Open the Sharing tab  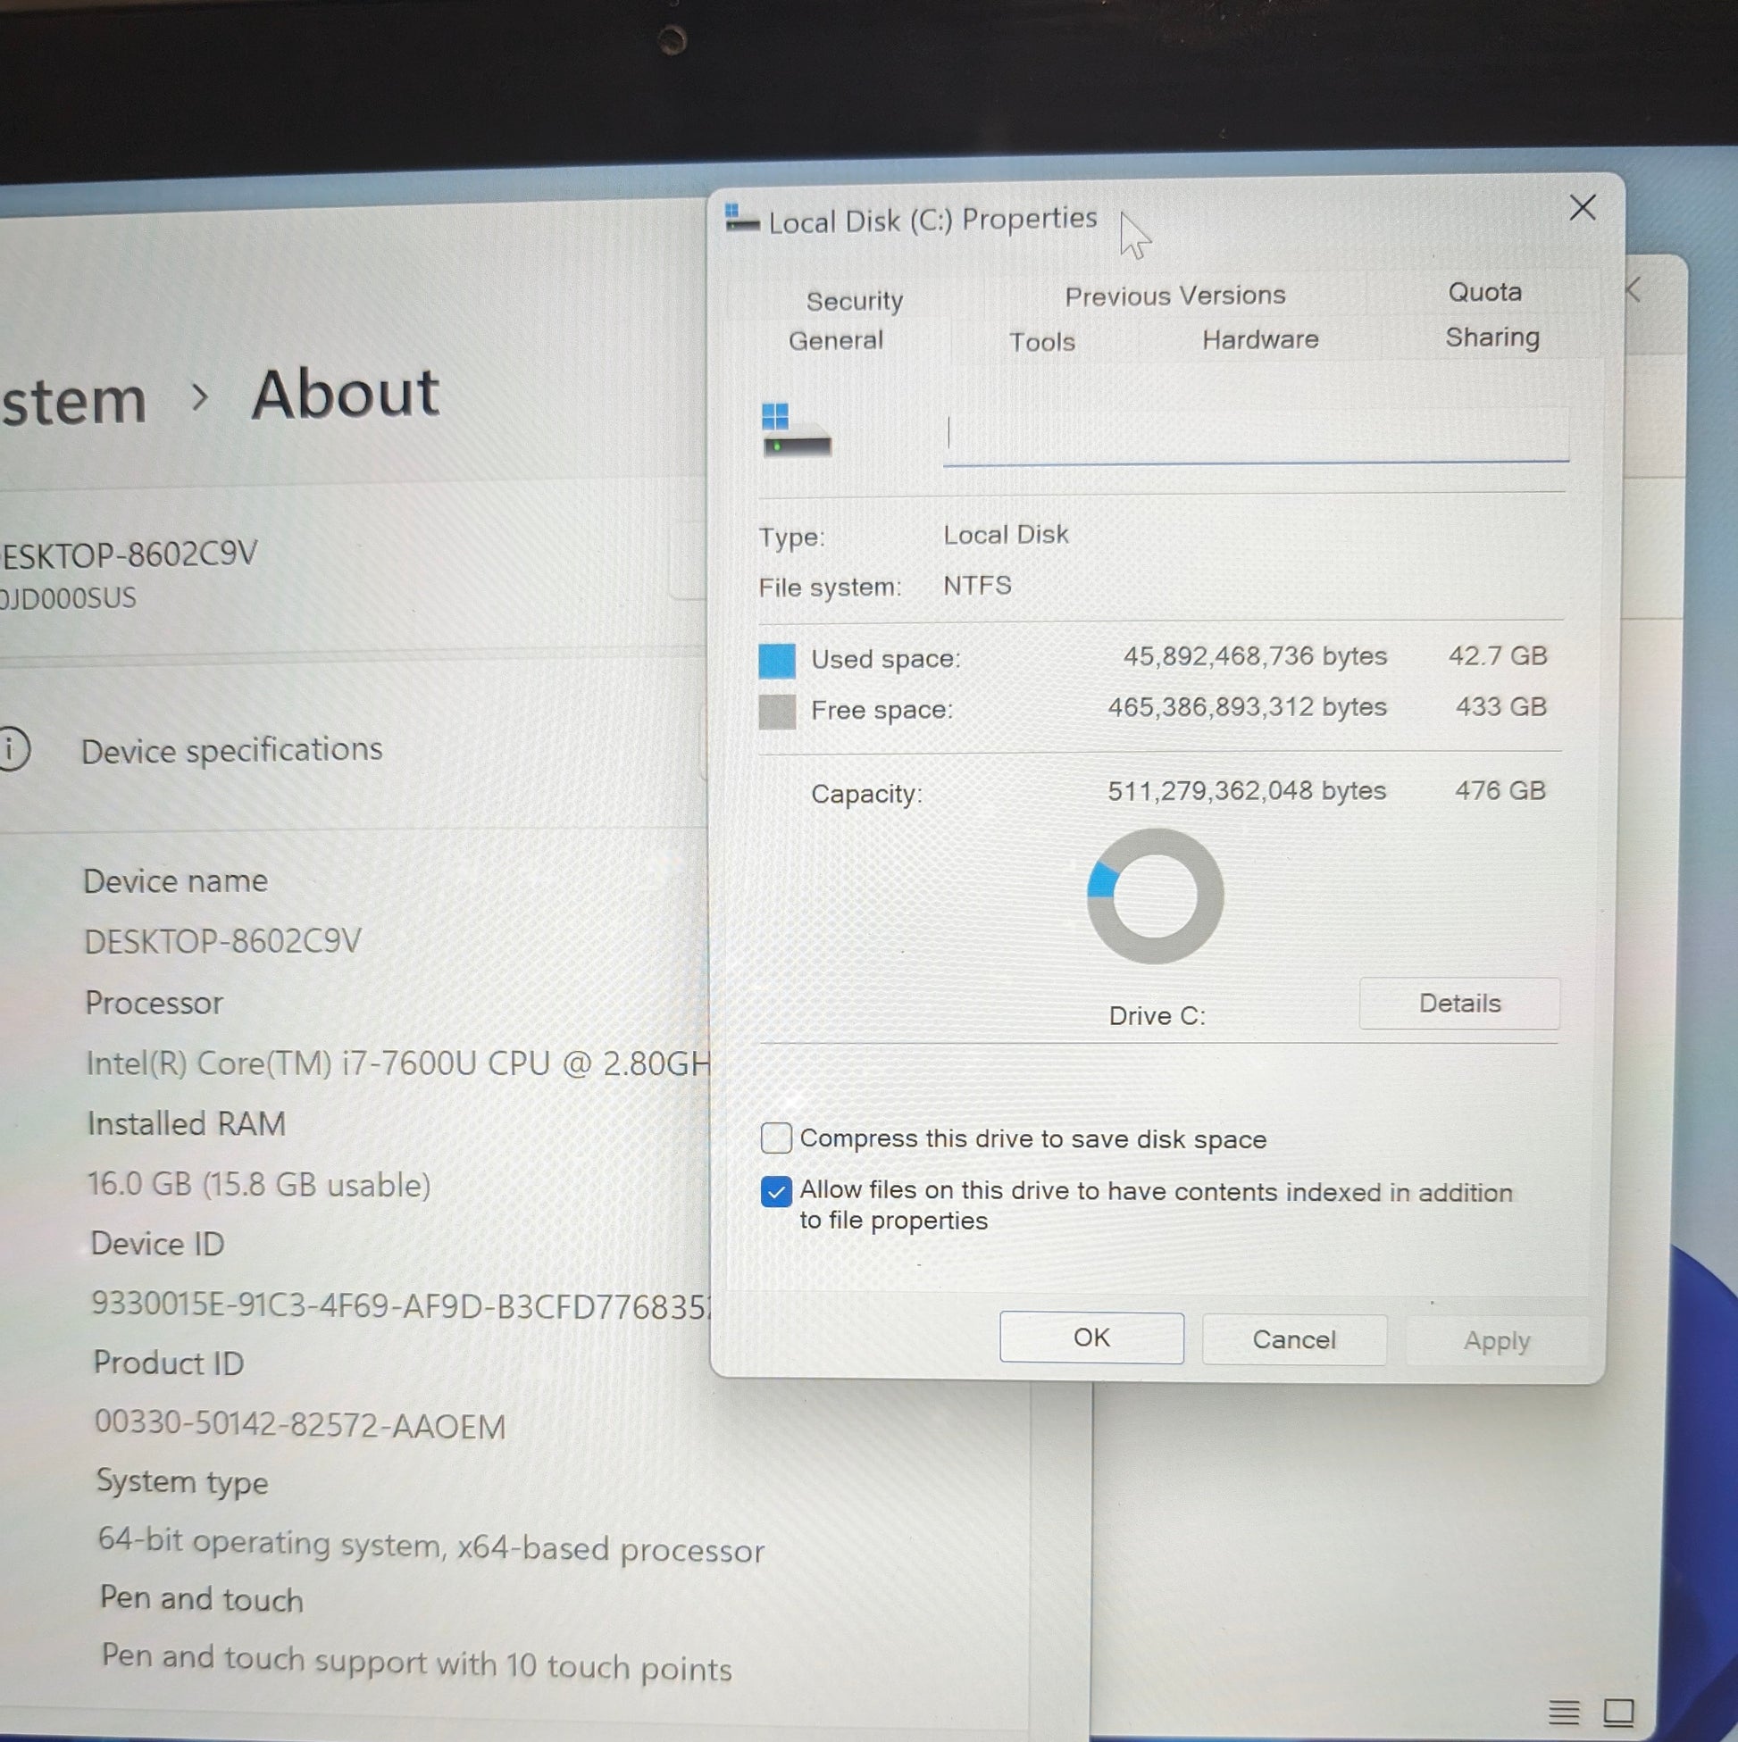1492,338
